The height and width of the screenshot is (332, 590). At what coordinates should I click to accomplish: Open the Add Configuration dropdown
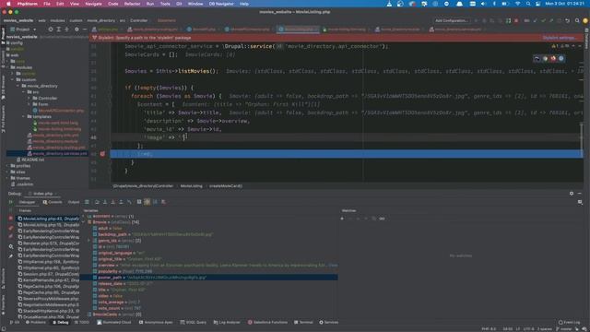point(452,20)
